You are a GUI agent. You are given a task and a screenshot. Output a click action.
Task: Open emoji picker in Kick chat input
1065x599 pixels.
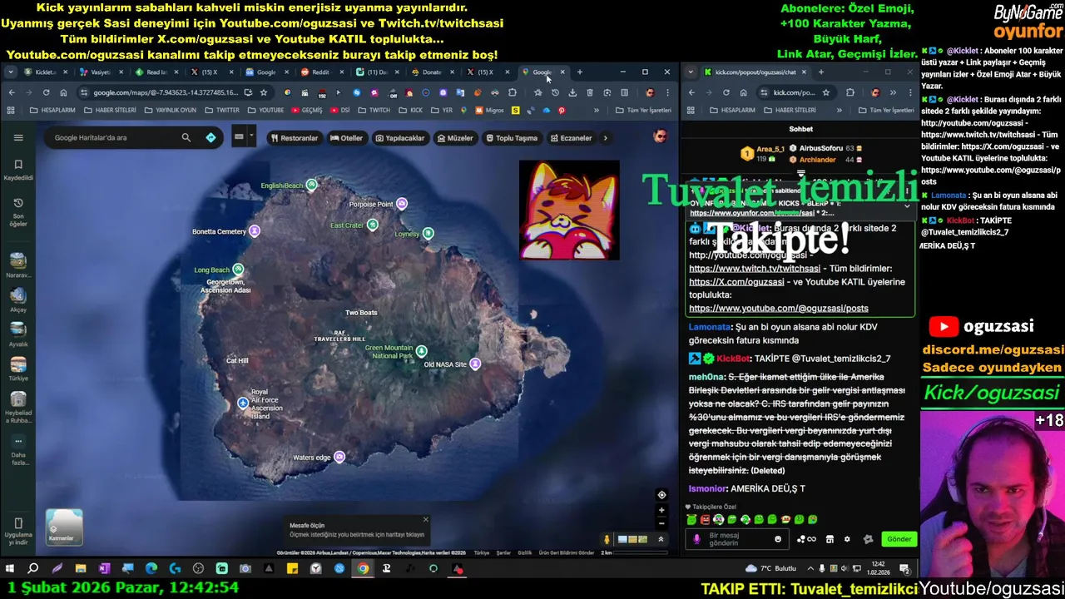pyautogui.click(x=778, y=539)
